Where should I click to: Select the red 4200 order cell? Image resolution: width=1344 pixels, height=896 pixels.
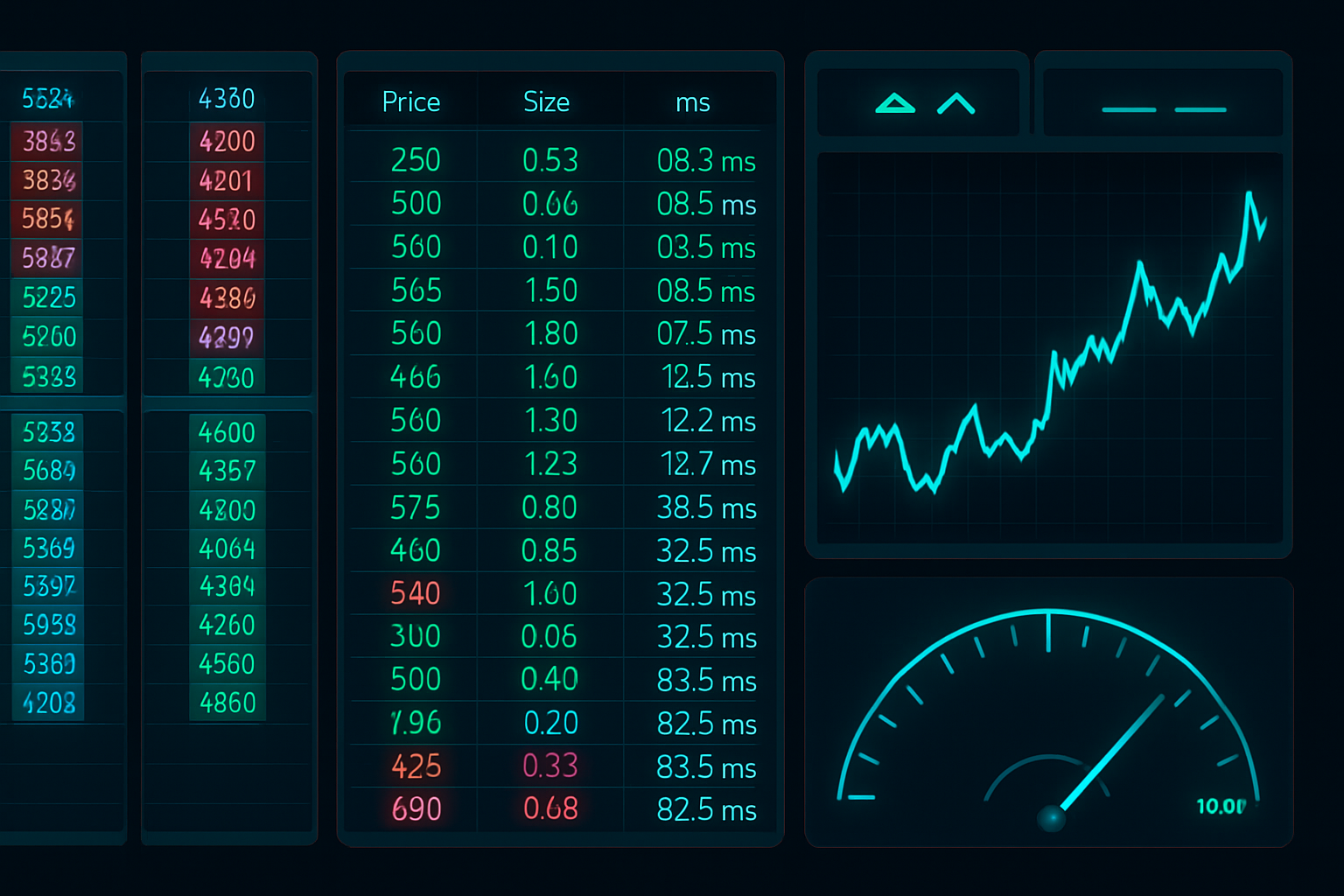point(227,142)
